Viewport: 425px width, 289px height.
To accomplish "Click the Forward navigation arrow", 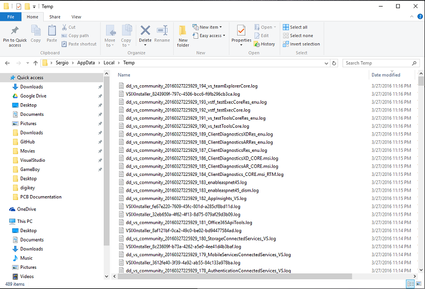I will tap(19, 63).
